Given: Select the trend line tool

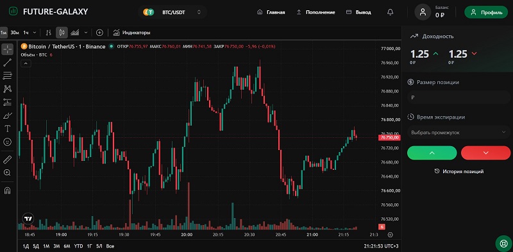Looking at the screenshot, I should coord(8,62).
